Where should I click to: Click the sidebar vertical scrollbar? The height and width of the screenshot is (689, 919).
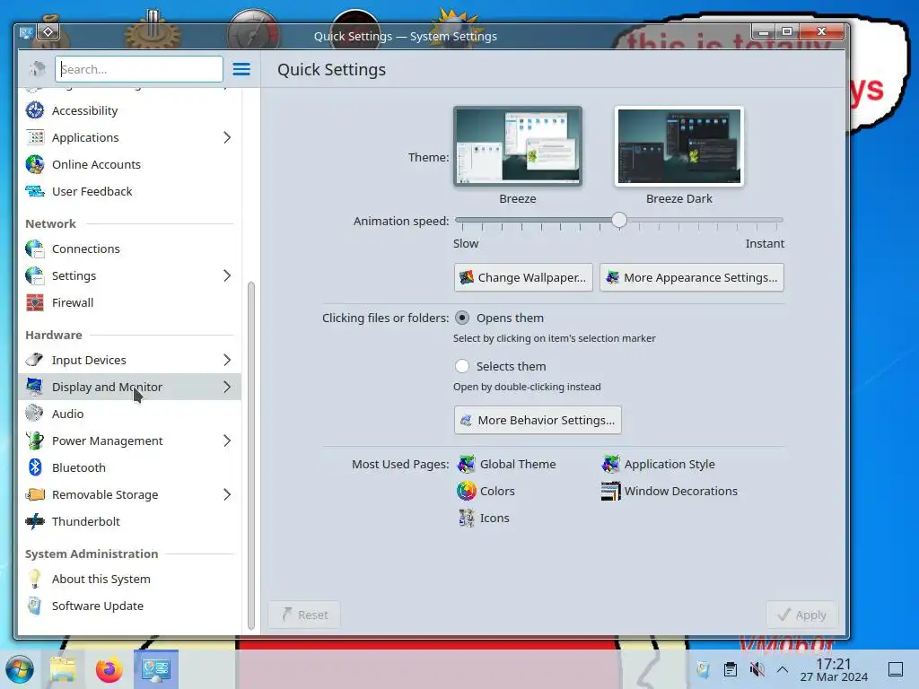point(251,456)
